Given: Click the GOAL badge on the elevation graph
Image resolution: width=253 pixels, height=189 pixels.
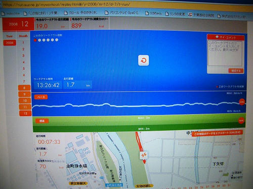Looking at the screenshot, I should click(241, 120).
